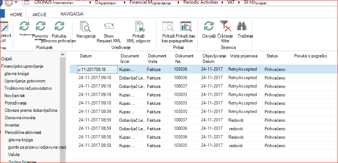The image size is (338, 163).
Task: Open Osnovna imovina
Action: [20, 118]
